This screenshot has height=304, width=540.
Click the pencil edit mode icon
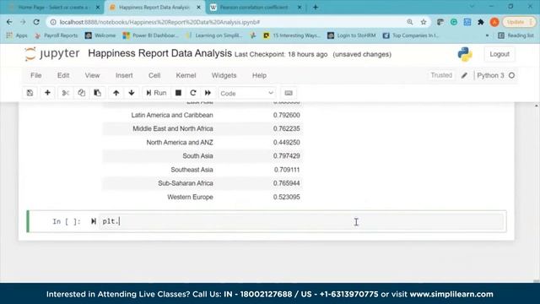[464, 75]
